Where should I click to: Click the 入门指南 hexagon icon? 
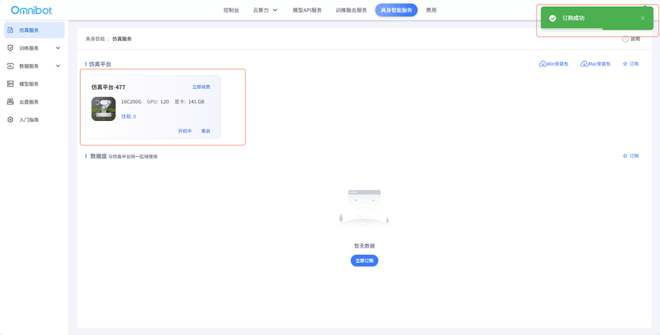click(x=11, y=120)
